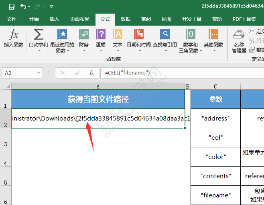The image size is (264, 205).
Task: Expand the 财务 dropdown arrow
Action: coord(84,50)
